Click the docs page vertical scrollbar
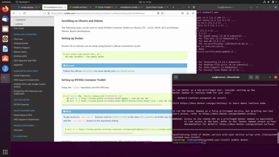Screen dimensions: 279x157 pyautogui.click(x=195, y=33)
